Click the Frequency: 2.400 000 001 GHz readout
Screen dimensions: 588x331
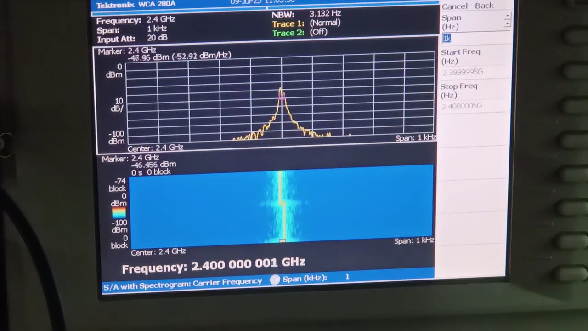click(x=213, y=266)
